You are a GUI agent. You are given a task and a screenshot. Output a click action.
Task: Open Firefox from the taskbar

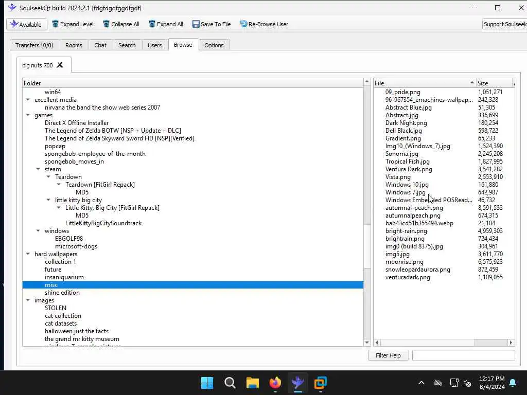click(x=275, y=383)
